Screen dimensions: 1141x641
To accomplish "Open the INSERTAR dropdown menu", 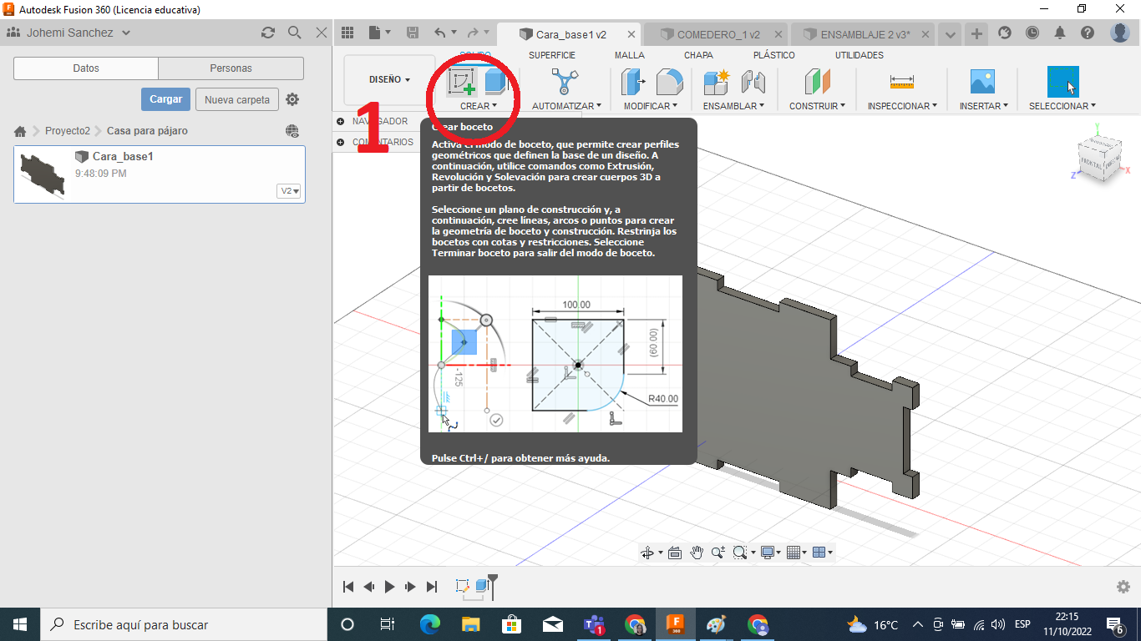I will (983, 106).
